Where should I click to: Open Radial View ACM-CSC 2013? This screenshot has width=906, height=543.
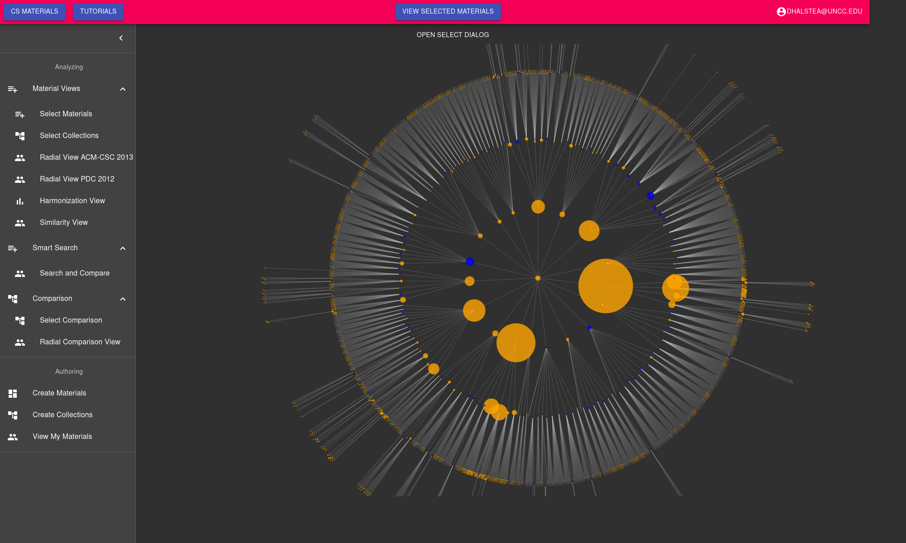coord(86,157)
